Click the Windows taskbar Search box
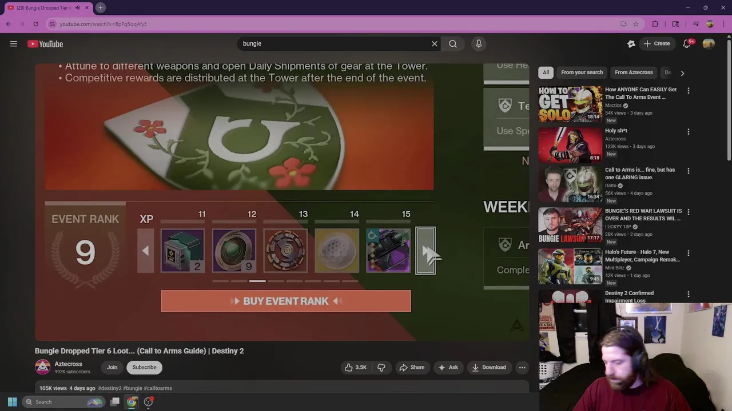732x411 pixels. (x=63, y=402)
